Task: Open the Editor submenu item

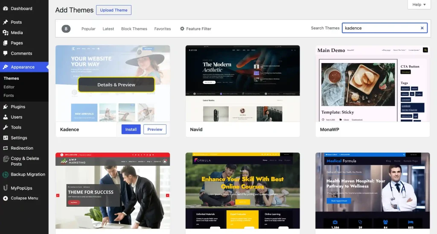Action: [9, 87]
